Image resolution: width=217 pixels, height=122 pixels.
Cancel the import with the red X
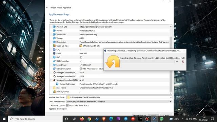183,62
